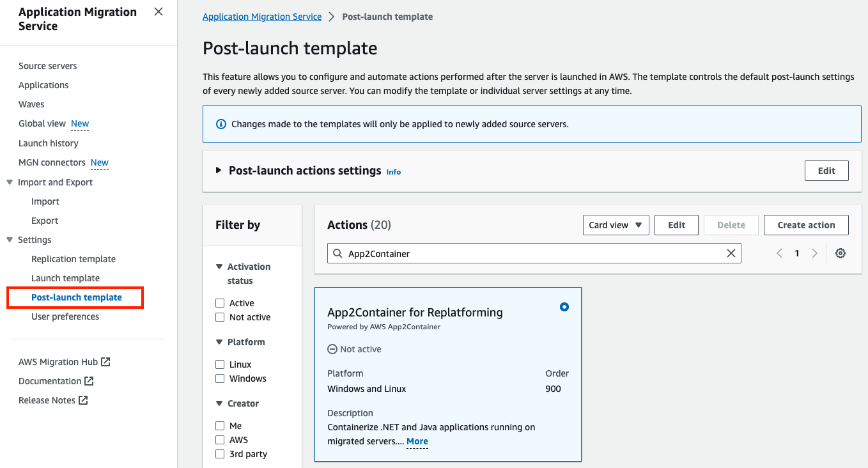Open the Waves page
Screen dimensions: 868x468
[31, 104]
